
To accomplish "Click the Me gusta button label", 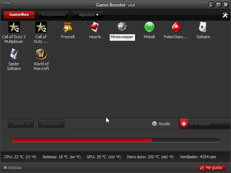I will point(214,168).
